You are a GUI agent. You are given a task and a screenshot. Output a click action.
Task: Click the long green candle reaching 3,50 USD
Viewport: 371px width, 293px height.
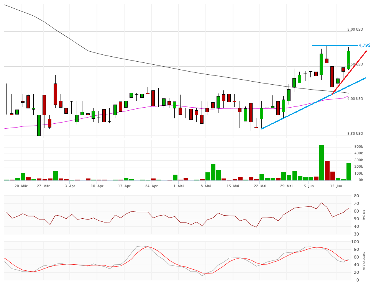[39, 125]
